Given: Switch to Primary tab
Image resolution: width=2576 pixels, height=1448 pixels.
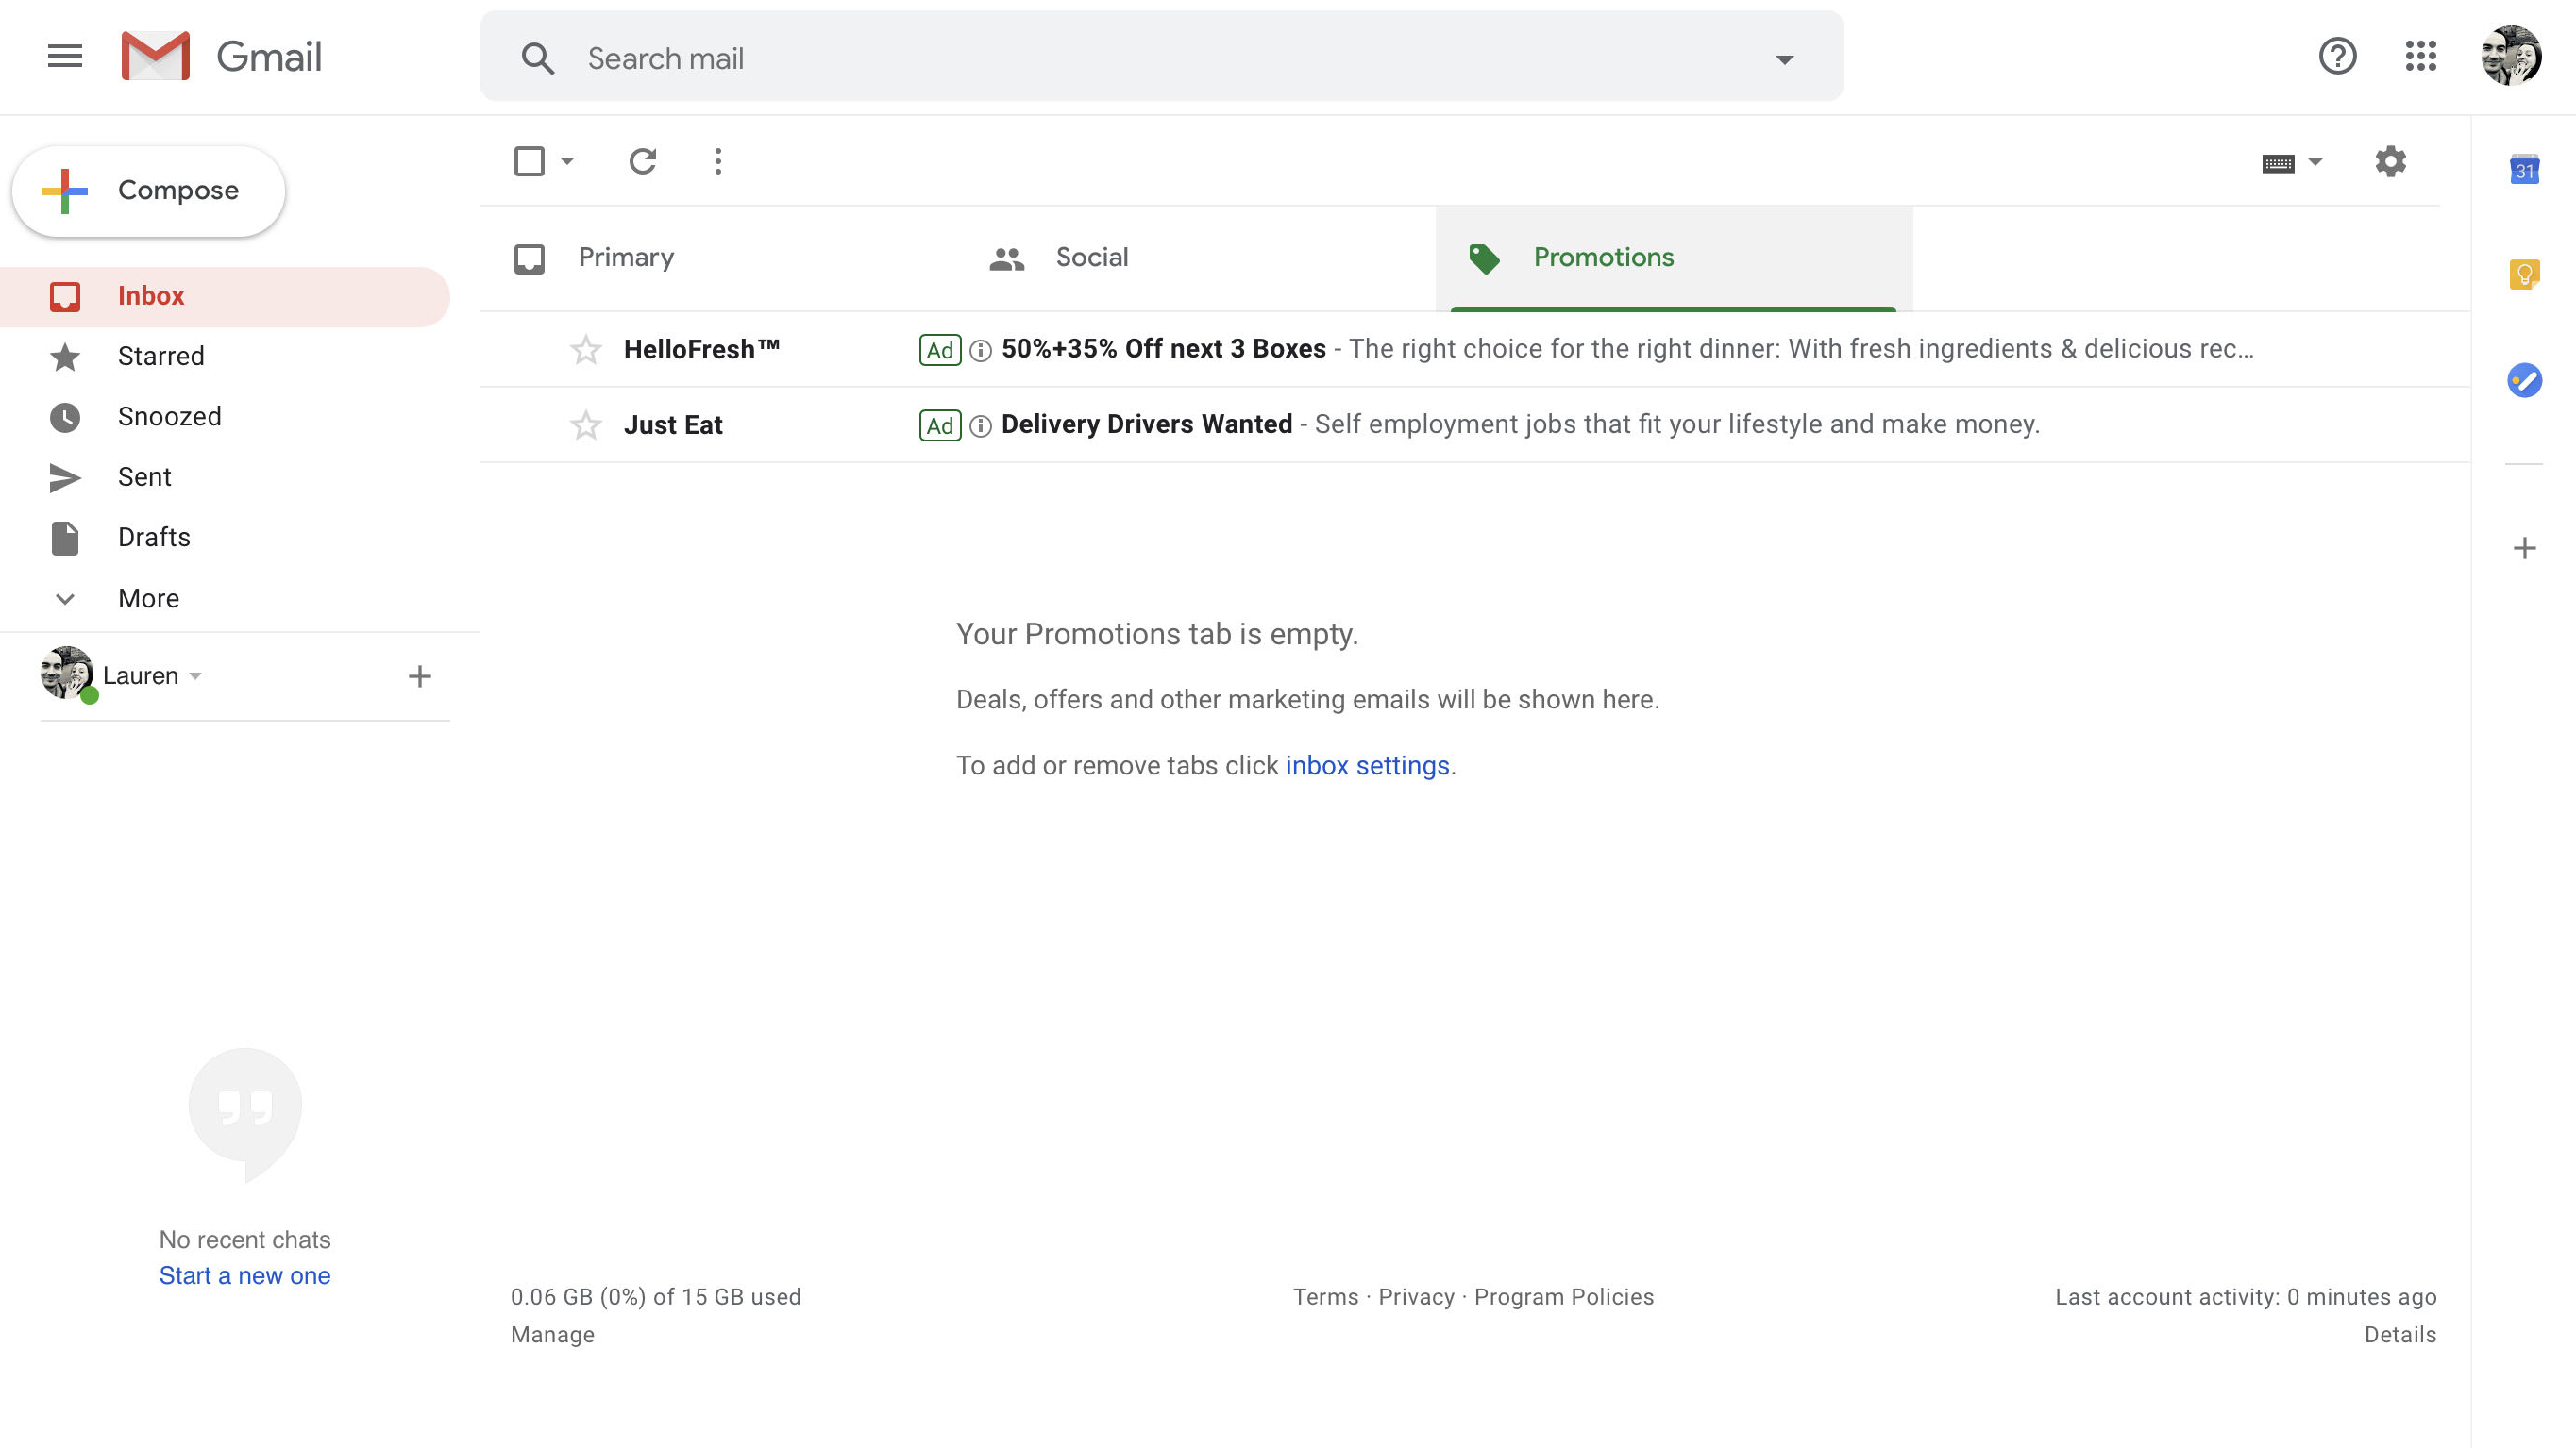Looking at the screenshot, I should pyautogui.click(x=627, y=257).
